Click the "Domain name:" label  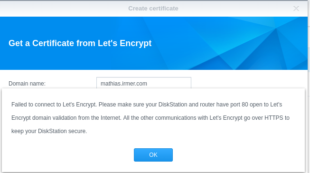[x=27, y=84]
